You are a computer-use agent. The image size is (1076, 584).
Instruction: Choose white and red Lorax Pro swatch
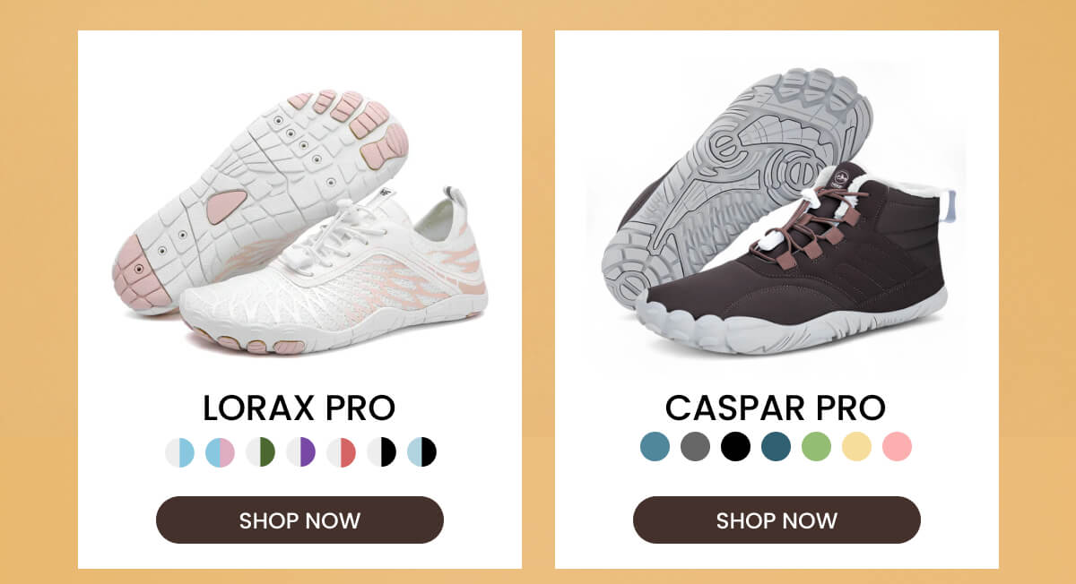(x=341, y=452)
